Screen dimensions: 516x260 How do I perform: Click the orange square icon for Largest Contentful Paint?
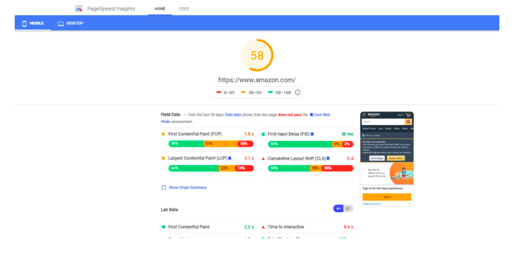[163, 158]
